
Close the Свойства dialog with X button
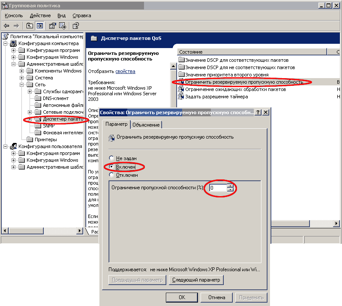click(x=265, y=112)
